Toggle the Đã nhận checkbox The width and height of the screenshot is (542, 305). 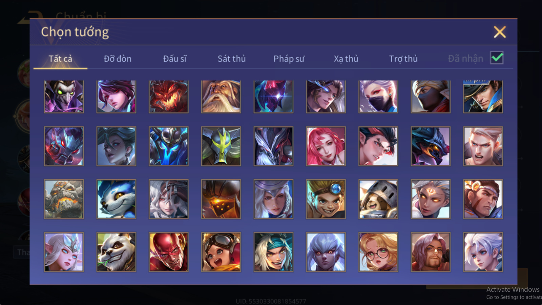497,58
